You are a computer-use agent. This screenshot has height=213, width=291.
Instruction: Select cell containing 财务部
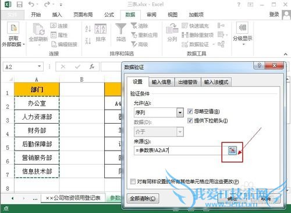(37, 130)
